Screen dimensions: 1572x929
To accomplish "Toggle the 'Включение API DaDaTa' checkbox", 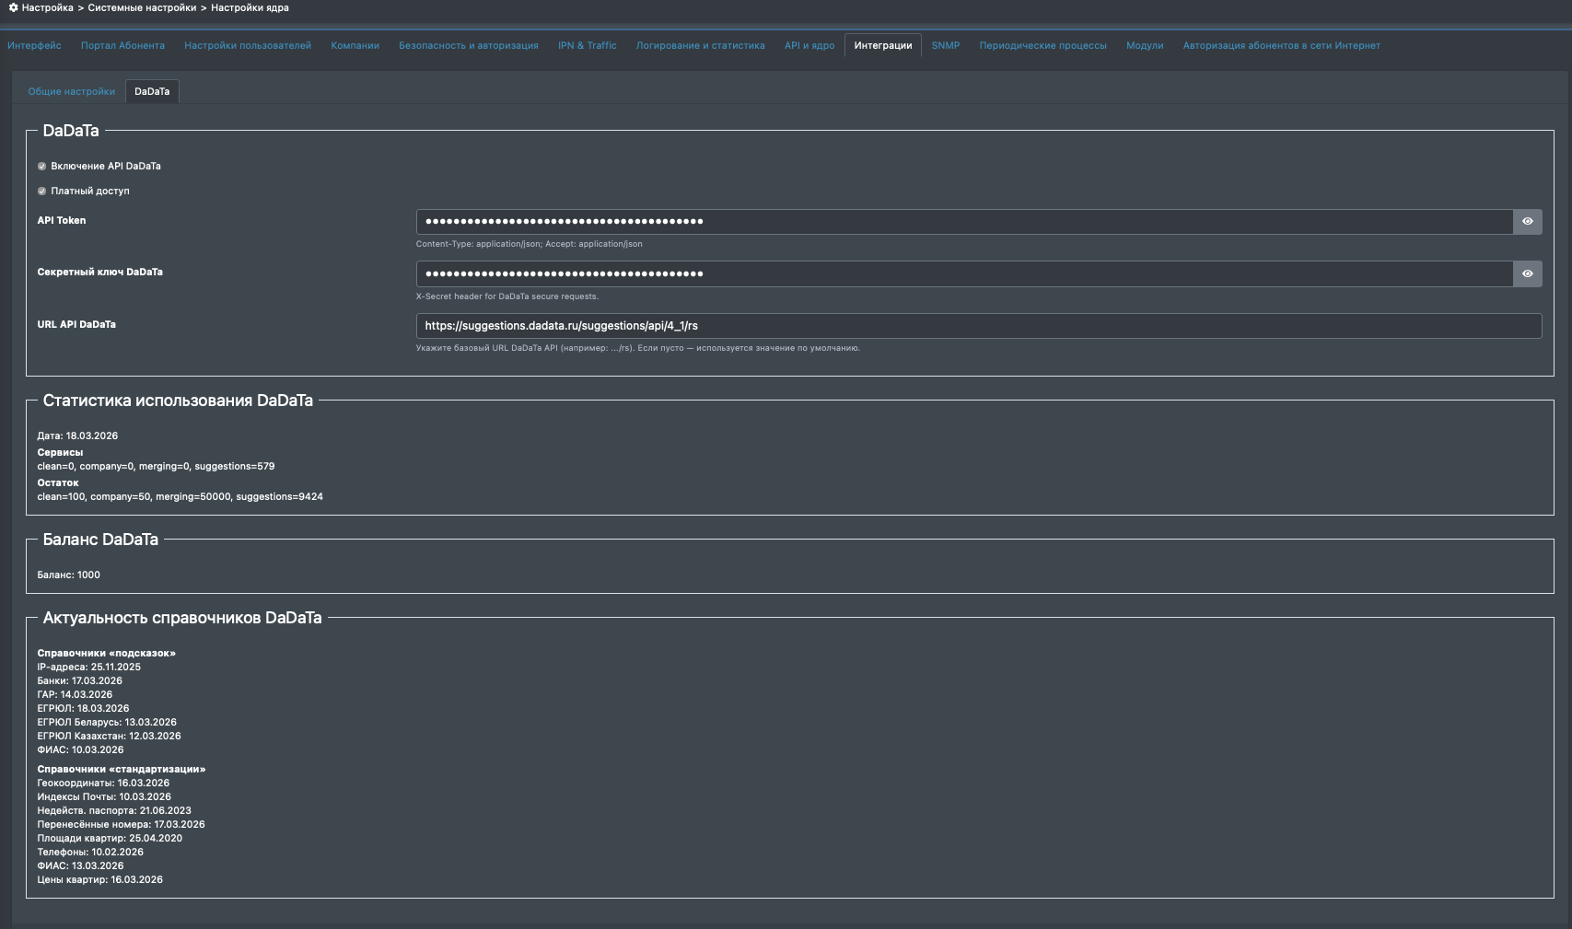I will (x=41, y=167).
